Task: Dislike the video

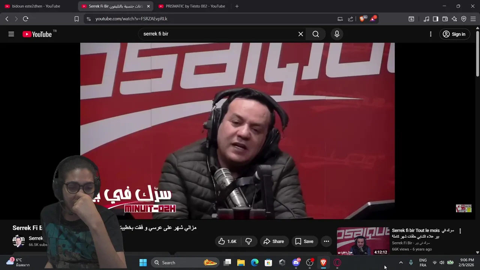Action: coord(248,241)
